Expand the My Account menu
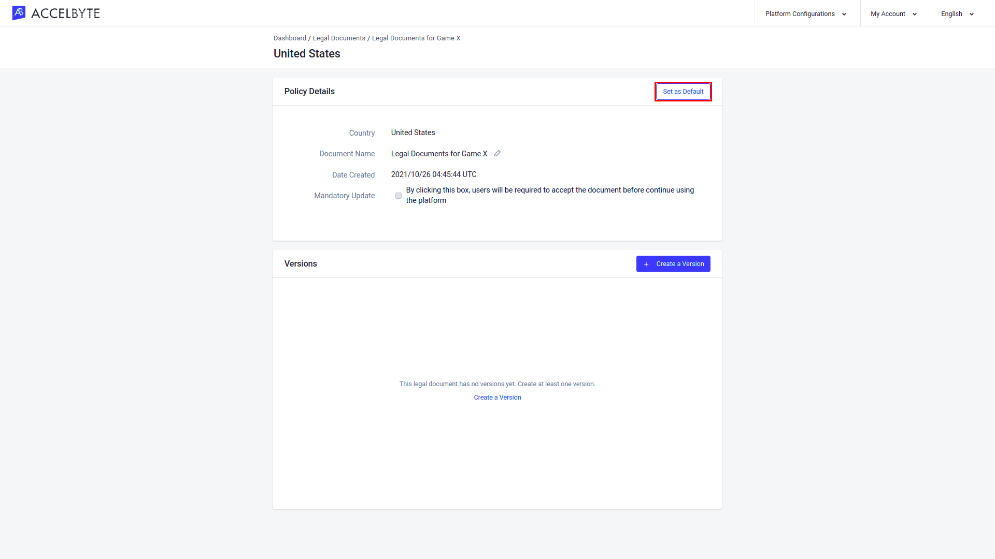This screenshot has height=559, width=995. coord(894,14)
